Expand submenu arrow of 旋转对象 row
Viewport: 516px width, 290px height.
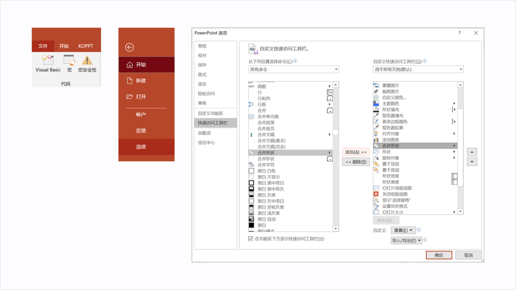click(454, 158)
